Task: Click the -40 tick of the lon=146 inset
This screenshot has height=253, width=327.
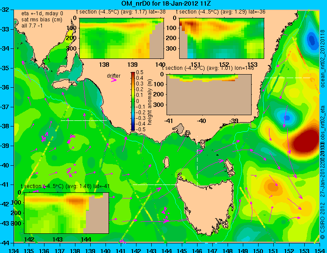Action: (x=201, y=121)
